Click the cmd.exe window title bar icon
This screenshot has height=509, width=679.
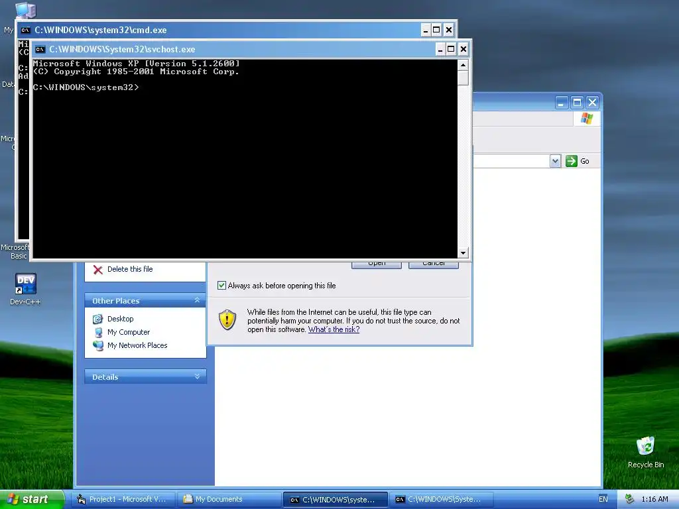pyautogui.click(x=26, y=30)
